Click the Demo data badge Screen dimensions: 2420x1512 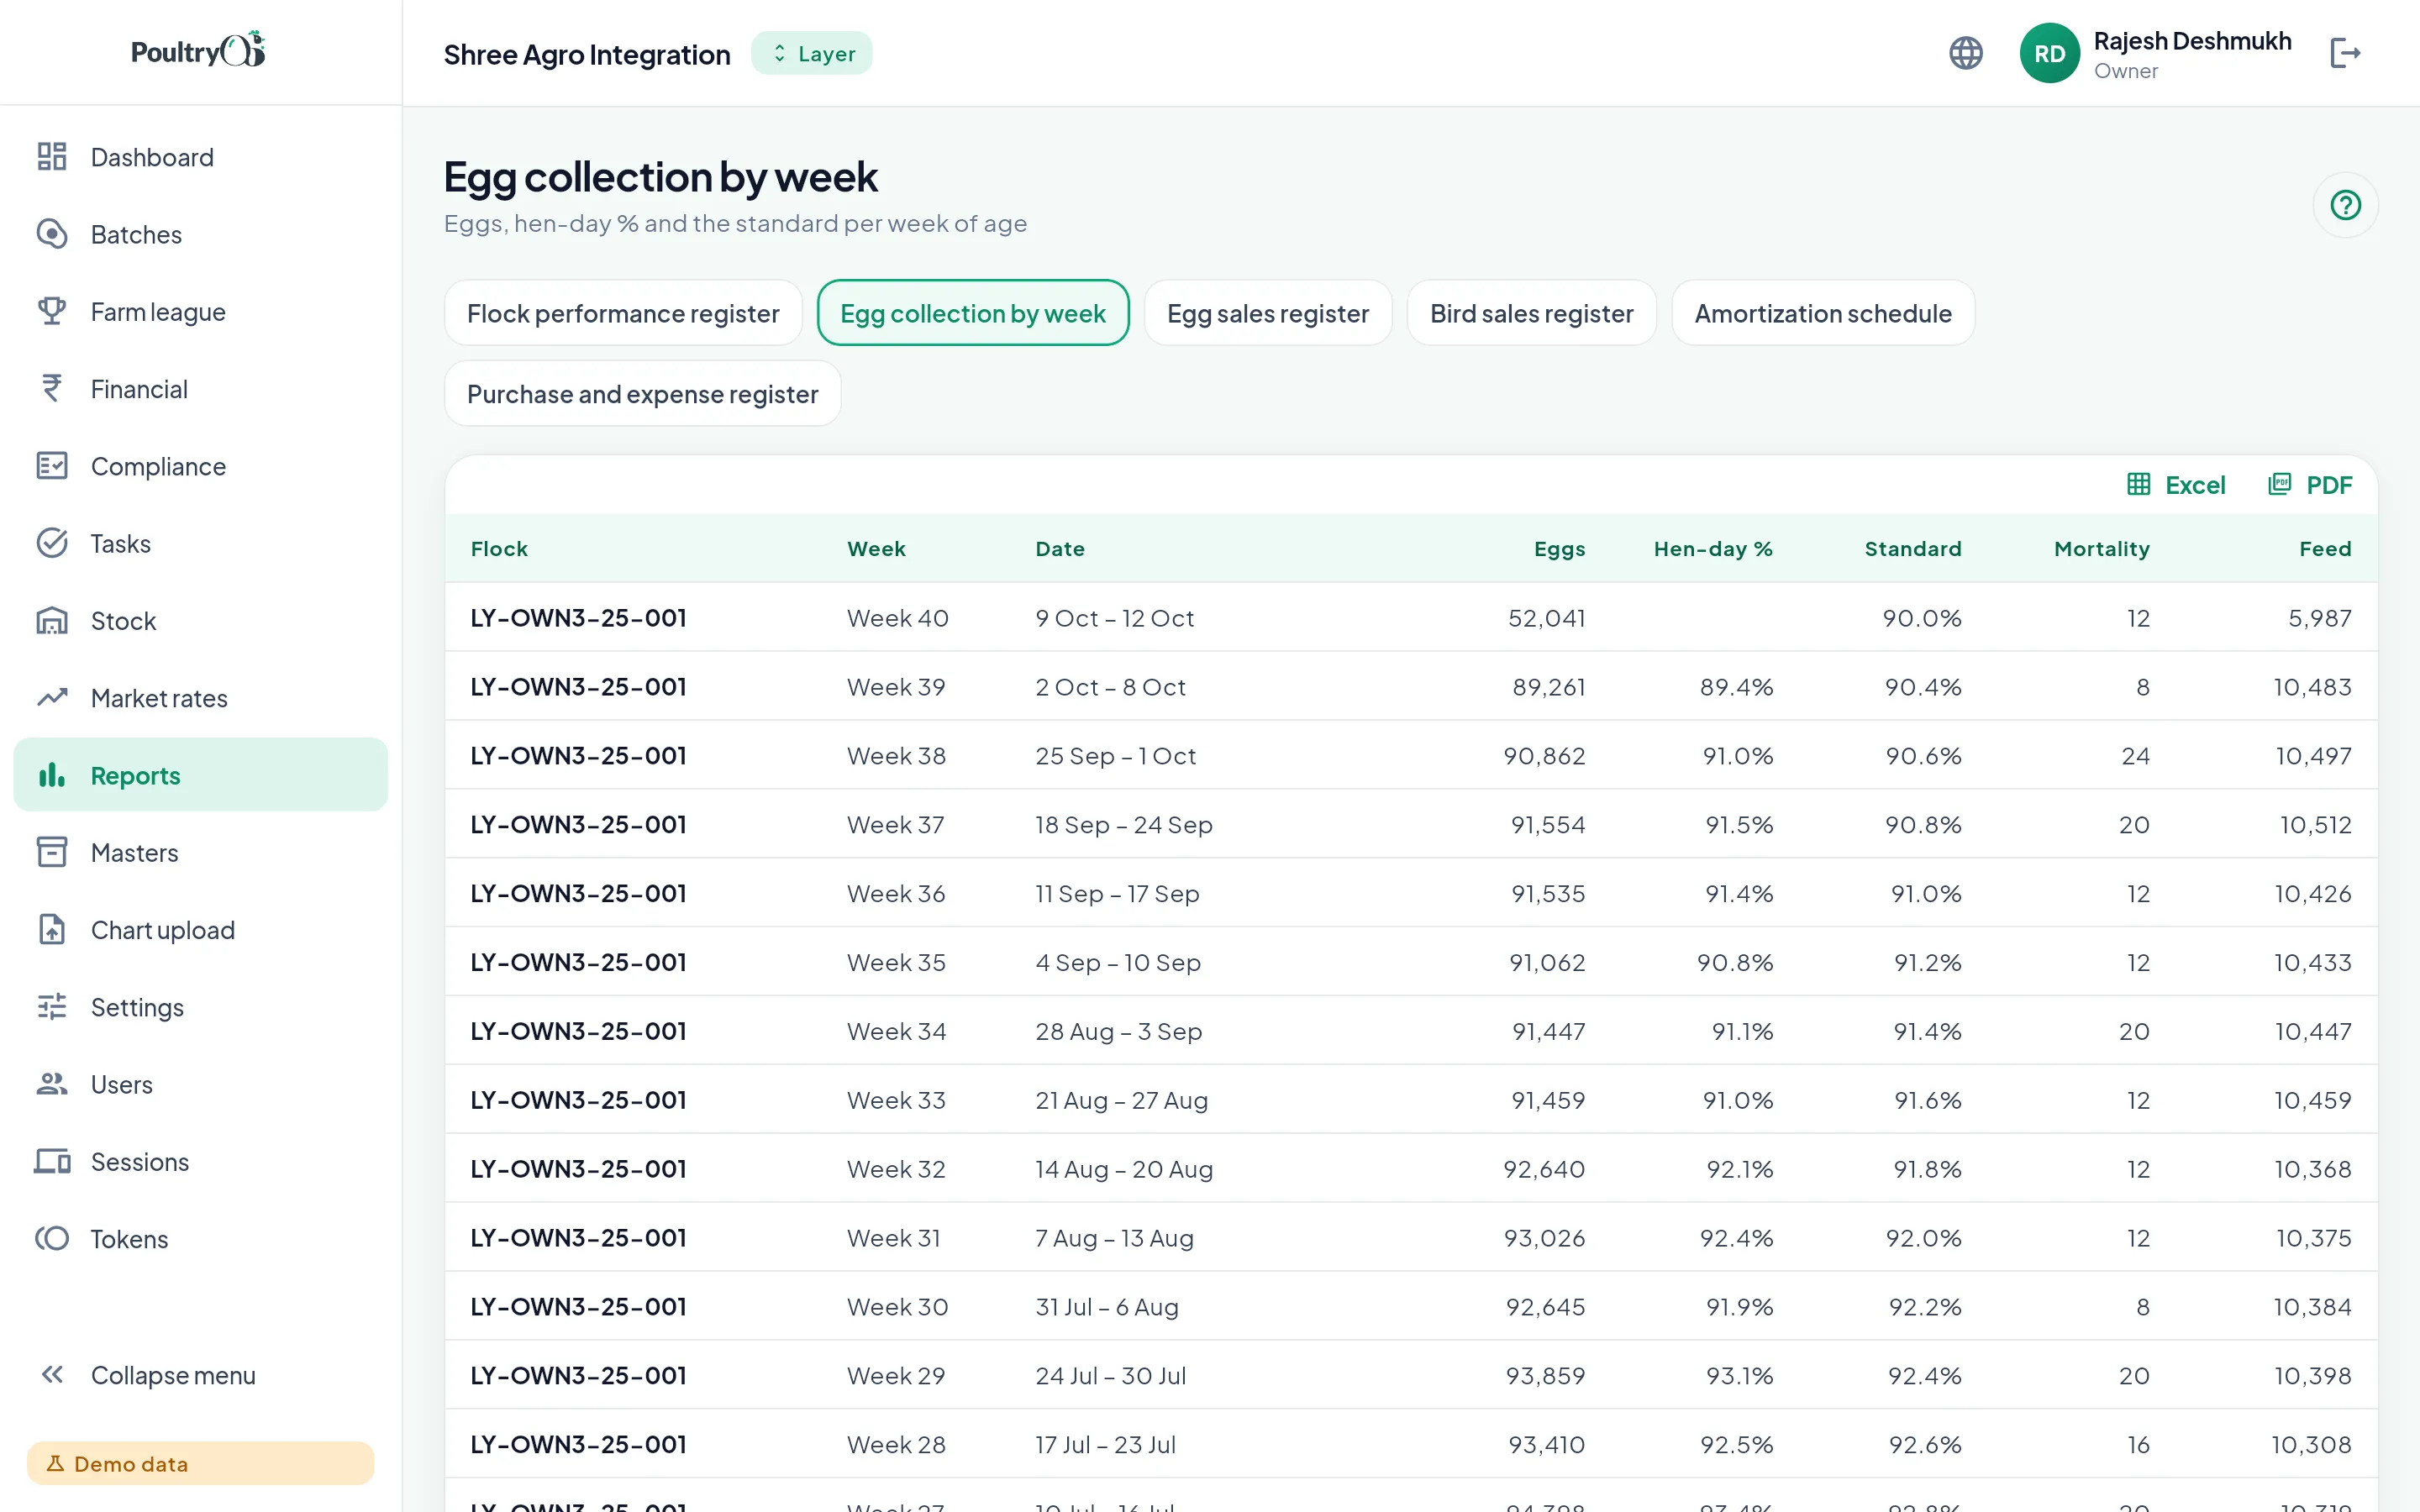click(x=200, y=1463)
